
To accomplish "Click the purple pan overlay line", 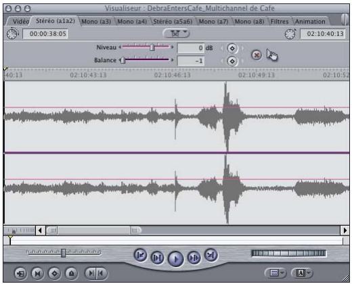I will click(x=177, y=153).
